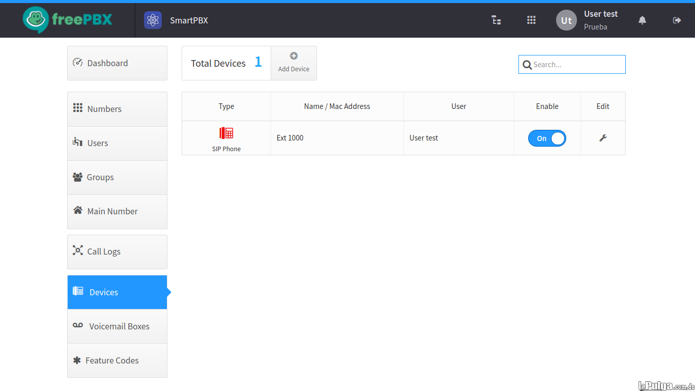
Task: Focus the Search input field
Action: pos(572,65)
